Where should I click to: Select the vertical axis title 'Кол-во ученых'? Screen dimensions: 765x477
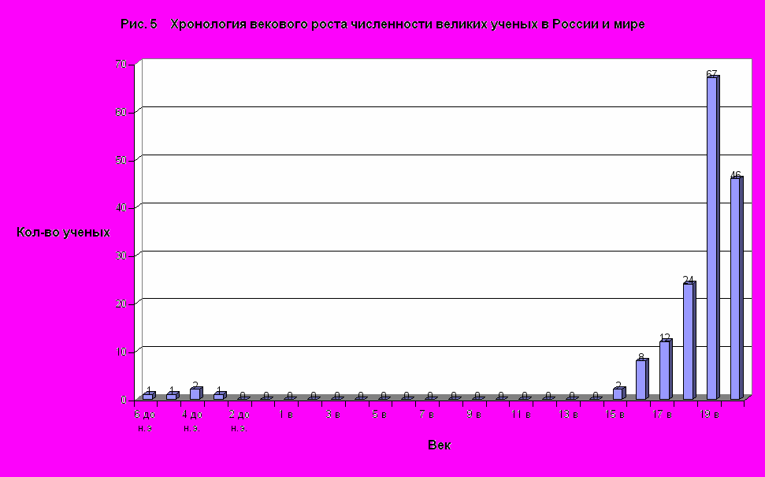click(63, 232)
